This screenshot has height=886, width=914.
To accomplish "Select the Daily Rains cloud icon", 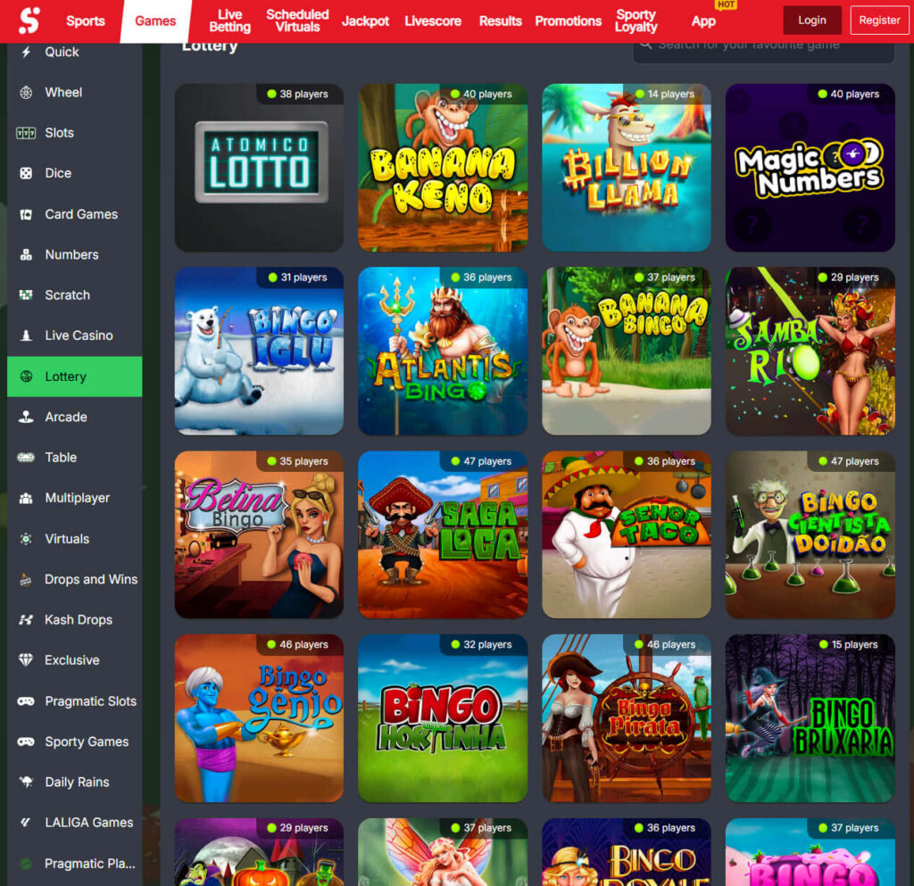I will (26, 782).
